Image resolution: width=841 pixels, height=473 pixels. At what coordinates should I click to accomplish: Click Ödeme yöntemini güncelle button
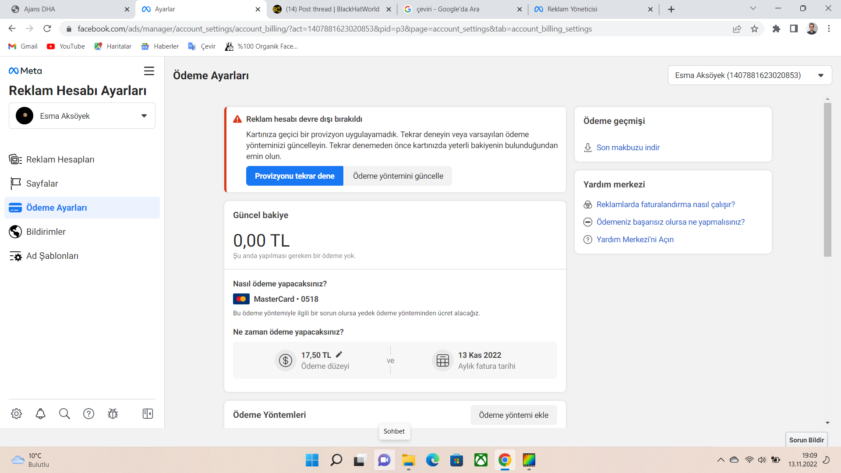click(x=398, y=176)
